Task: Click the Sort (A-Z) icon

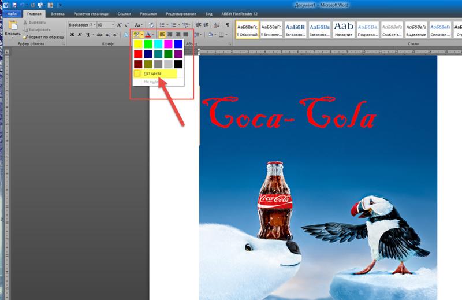Action: [217, 25]
